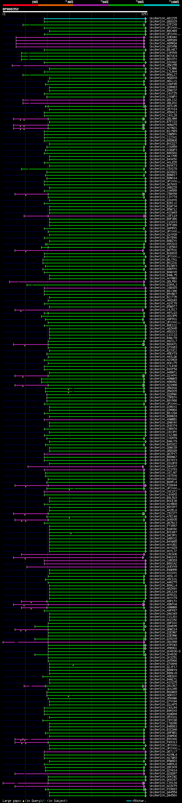Select hit label UniRef100_A6RXS7
The image size is (182, 803).
coord(163,695)
